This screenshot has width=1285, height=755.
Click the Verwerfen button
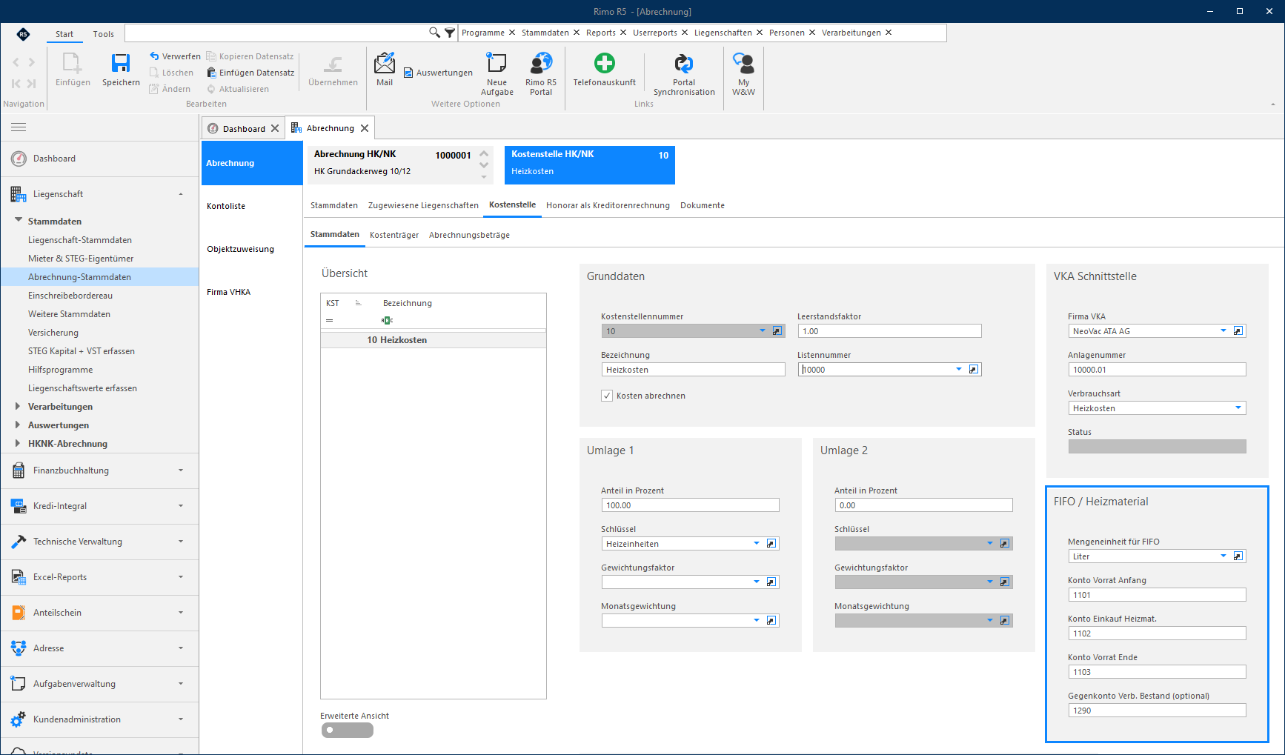[175, 56]
